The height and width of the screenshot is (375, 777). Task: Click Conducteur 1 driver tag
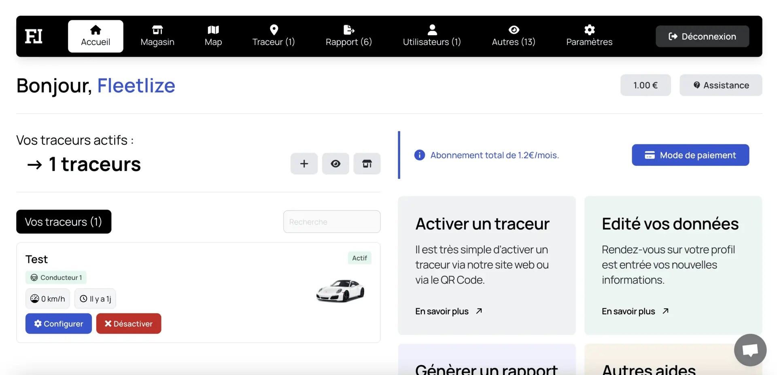coord(56,278)
